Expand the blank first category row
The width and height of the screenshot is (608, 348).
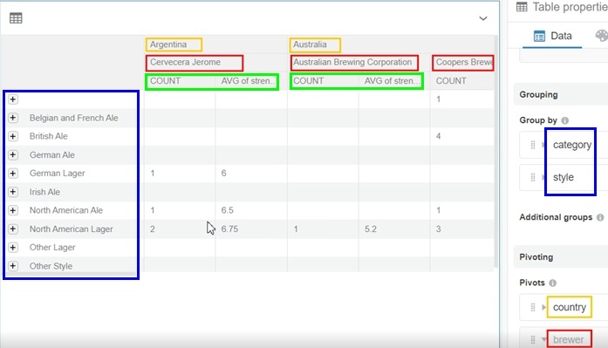13,99
